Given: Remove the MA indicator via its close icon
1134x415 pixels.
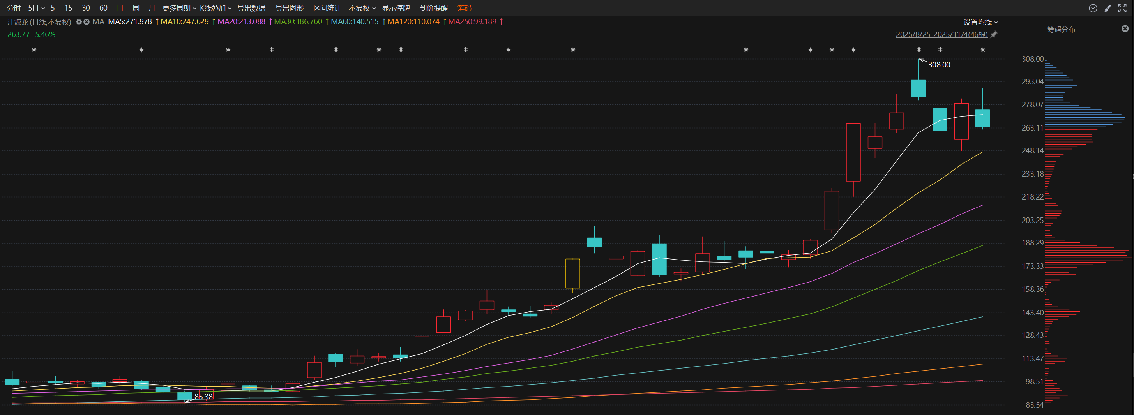Looking at the screenshot, I should pyautogui.click(x=87, y=21).
